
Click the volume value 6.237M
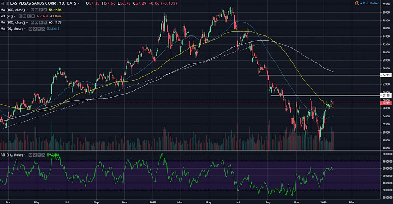pyautogui.click(x=43, y=16)
